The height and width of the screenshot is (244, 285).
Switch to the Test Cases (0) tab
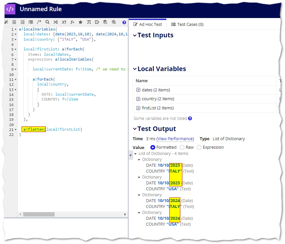pyautogui.click(x=187, y=24)
